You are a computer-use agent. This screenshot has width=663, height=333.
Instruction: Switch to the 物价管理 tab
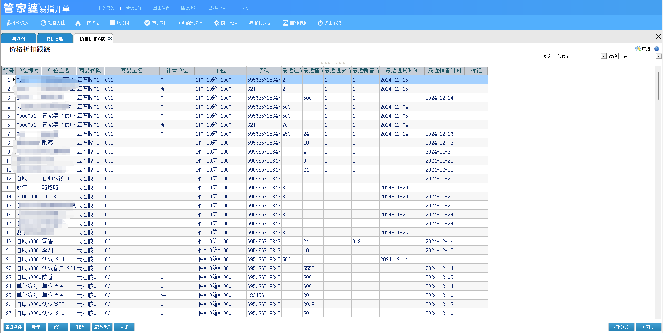pos(55,39)
